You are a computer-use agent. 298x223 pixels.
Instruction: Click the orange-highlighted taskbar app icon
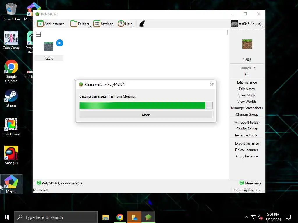[x=134, y=217]
